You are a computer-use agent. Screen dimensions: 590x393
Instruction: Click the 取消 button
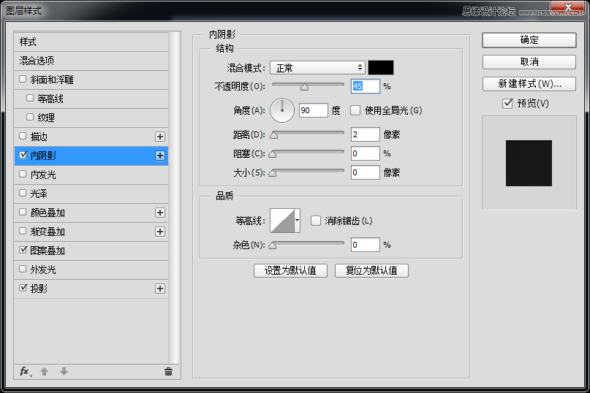point(529,62)
